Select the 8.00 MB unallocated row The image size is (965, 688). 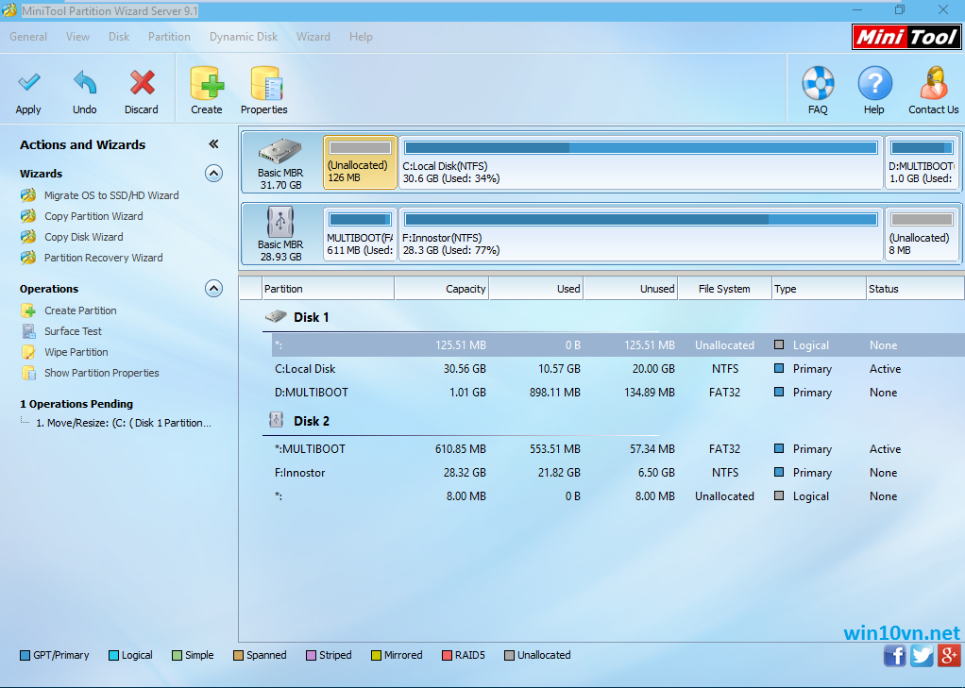(618, 496)
